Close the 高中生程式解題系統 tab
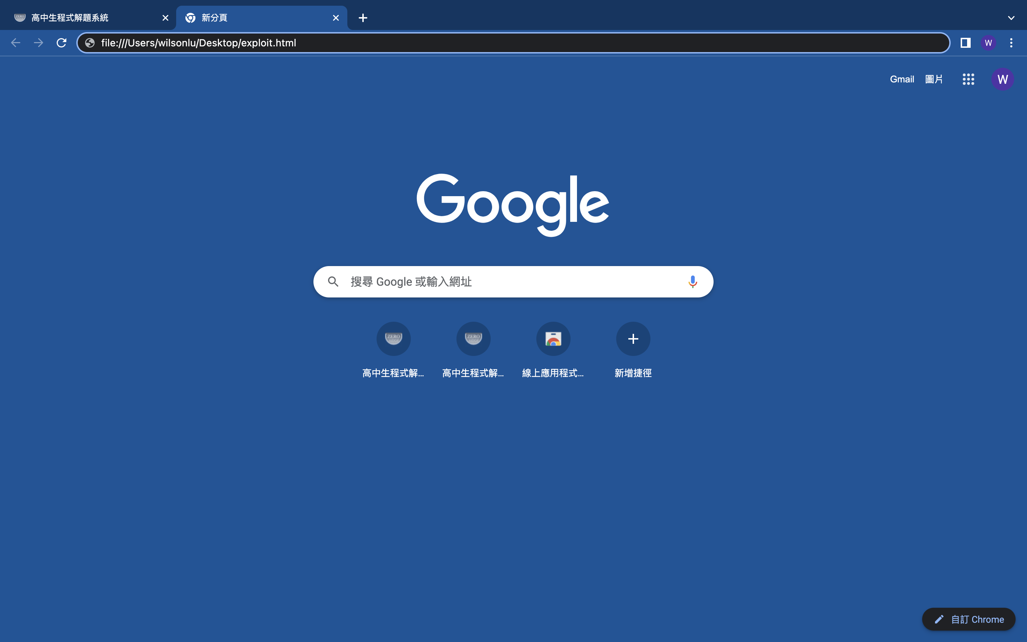 pyautogui.click(x=165, y=18)
